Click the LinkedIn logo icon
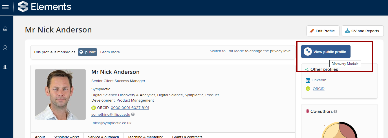The width and height of the screenshot is (388, 138). click(x=308, y=80)
